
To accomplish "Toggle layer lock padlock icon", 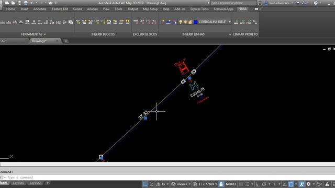I will (190, 22).
